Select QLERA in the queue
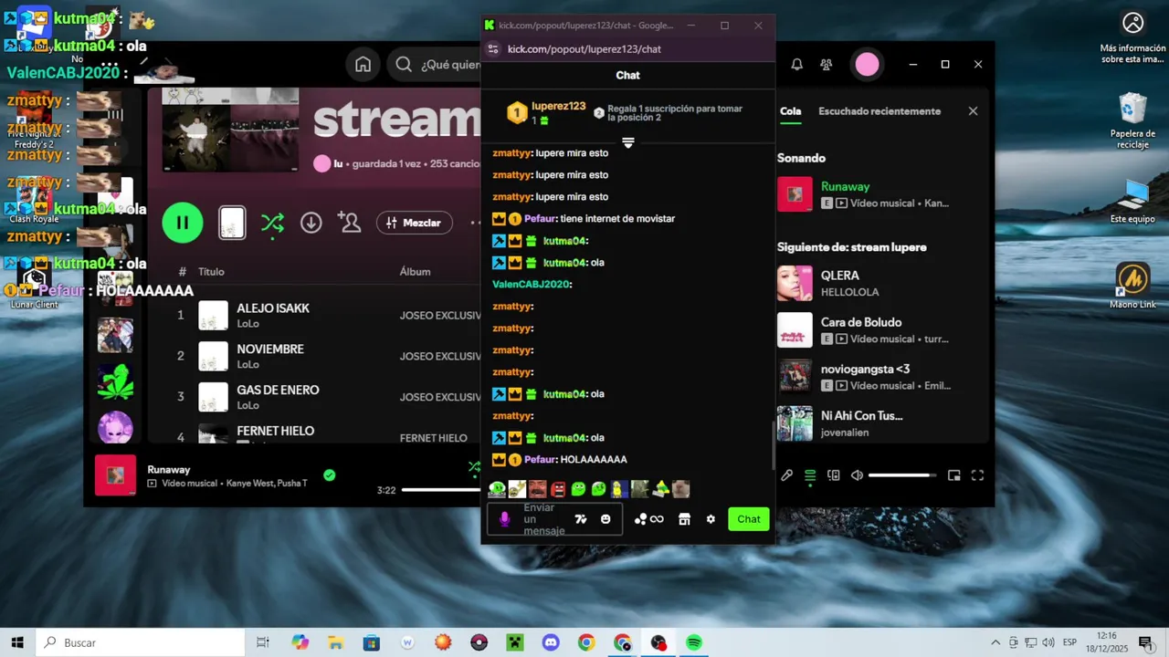 click(x=877, y=283)
